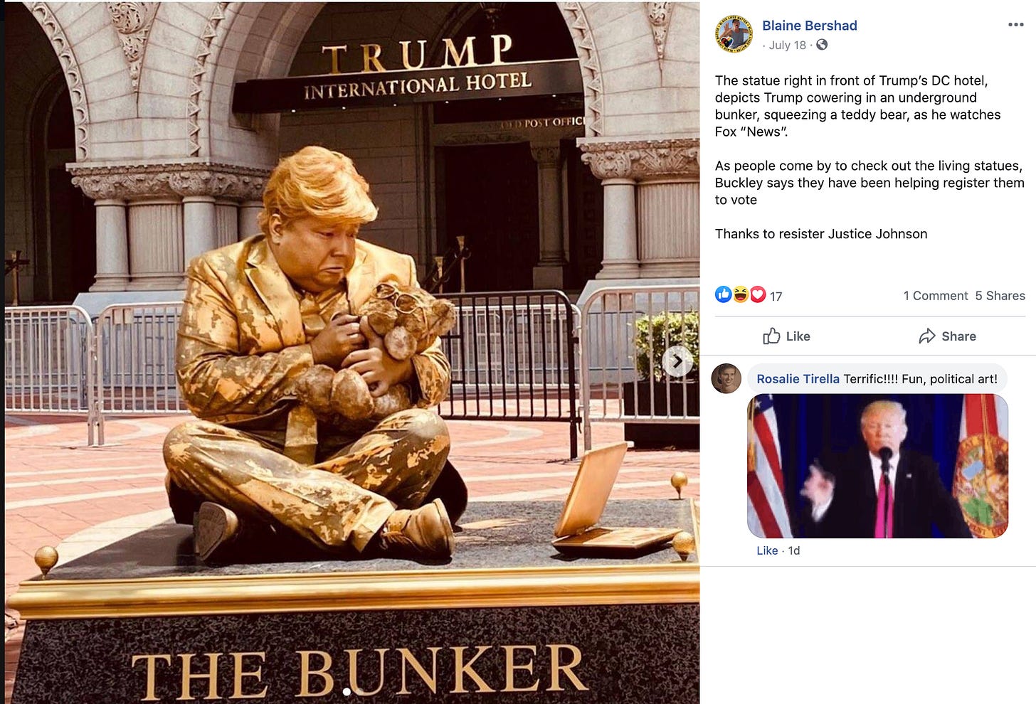Open the 5 Shares link

click(1000, 296)
